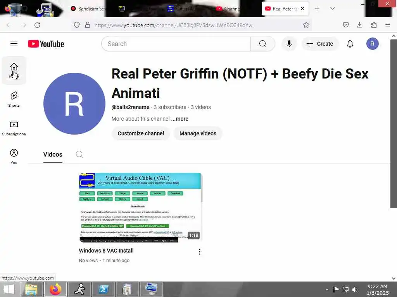The width and height of the screenshot is (397, 297).
Task: Click the 3 subscribers text
Action: point(170,107)
